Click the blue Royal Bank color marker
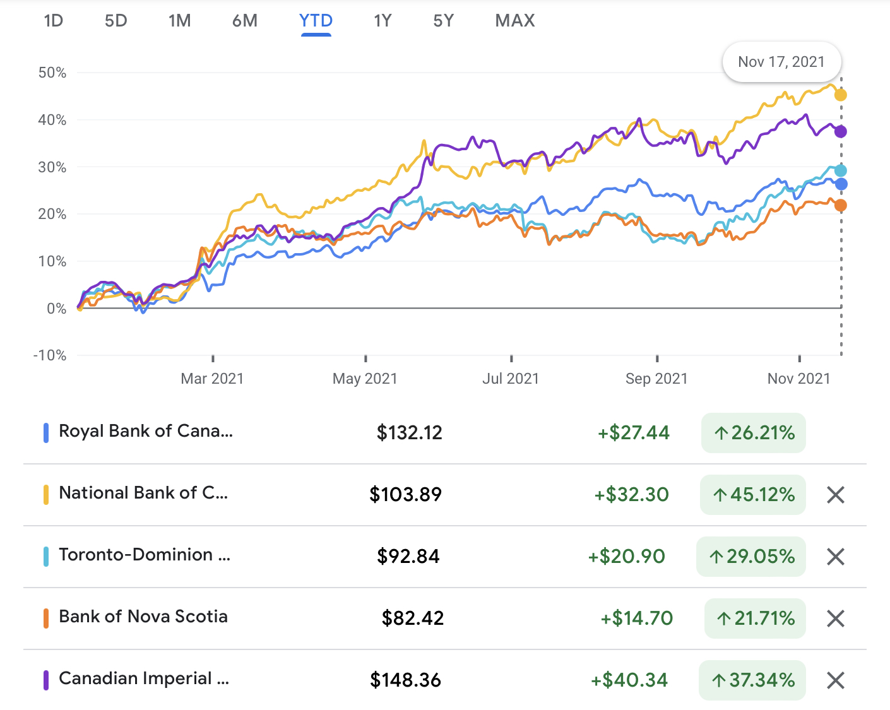 point(46,433)
